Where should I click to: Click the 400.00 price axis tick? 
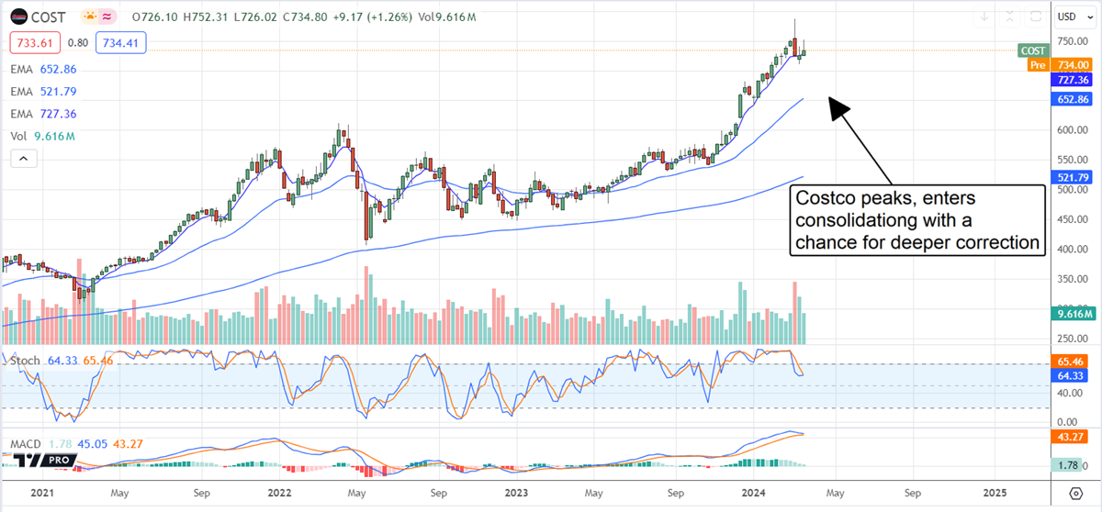[1072, 249]
